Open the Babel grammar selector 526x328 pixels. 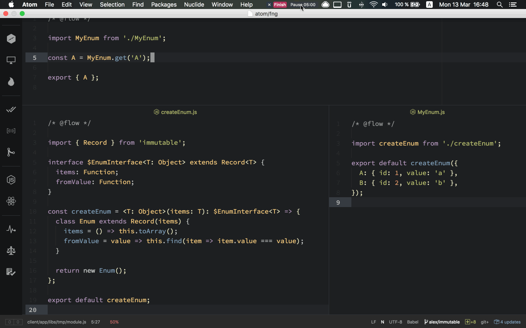coord(413,322)
